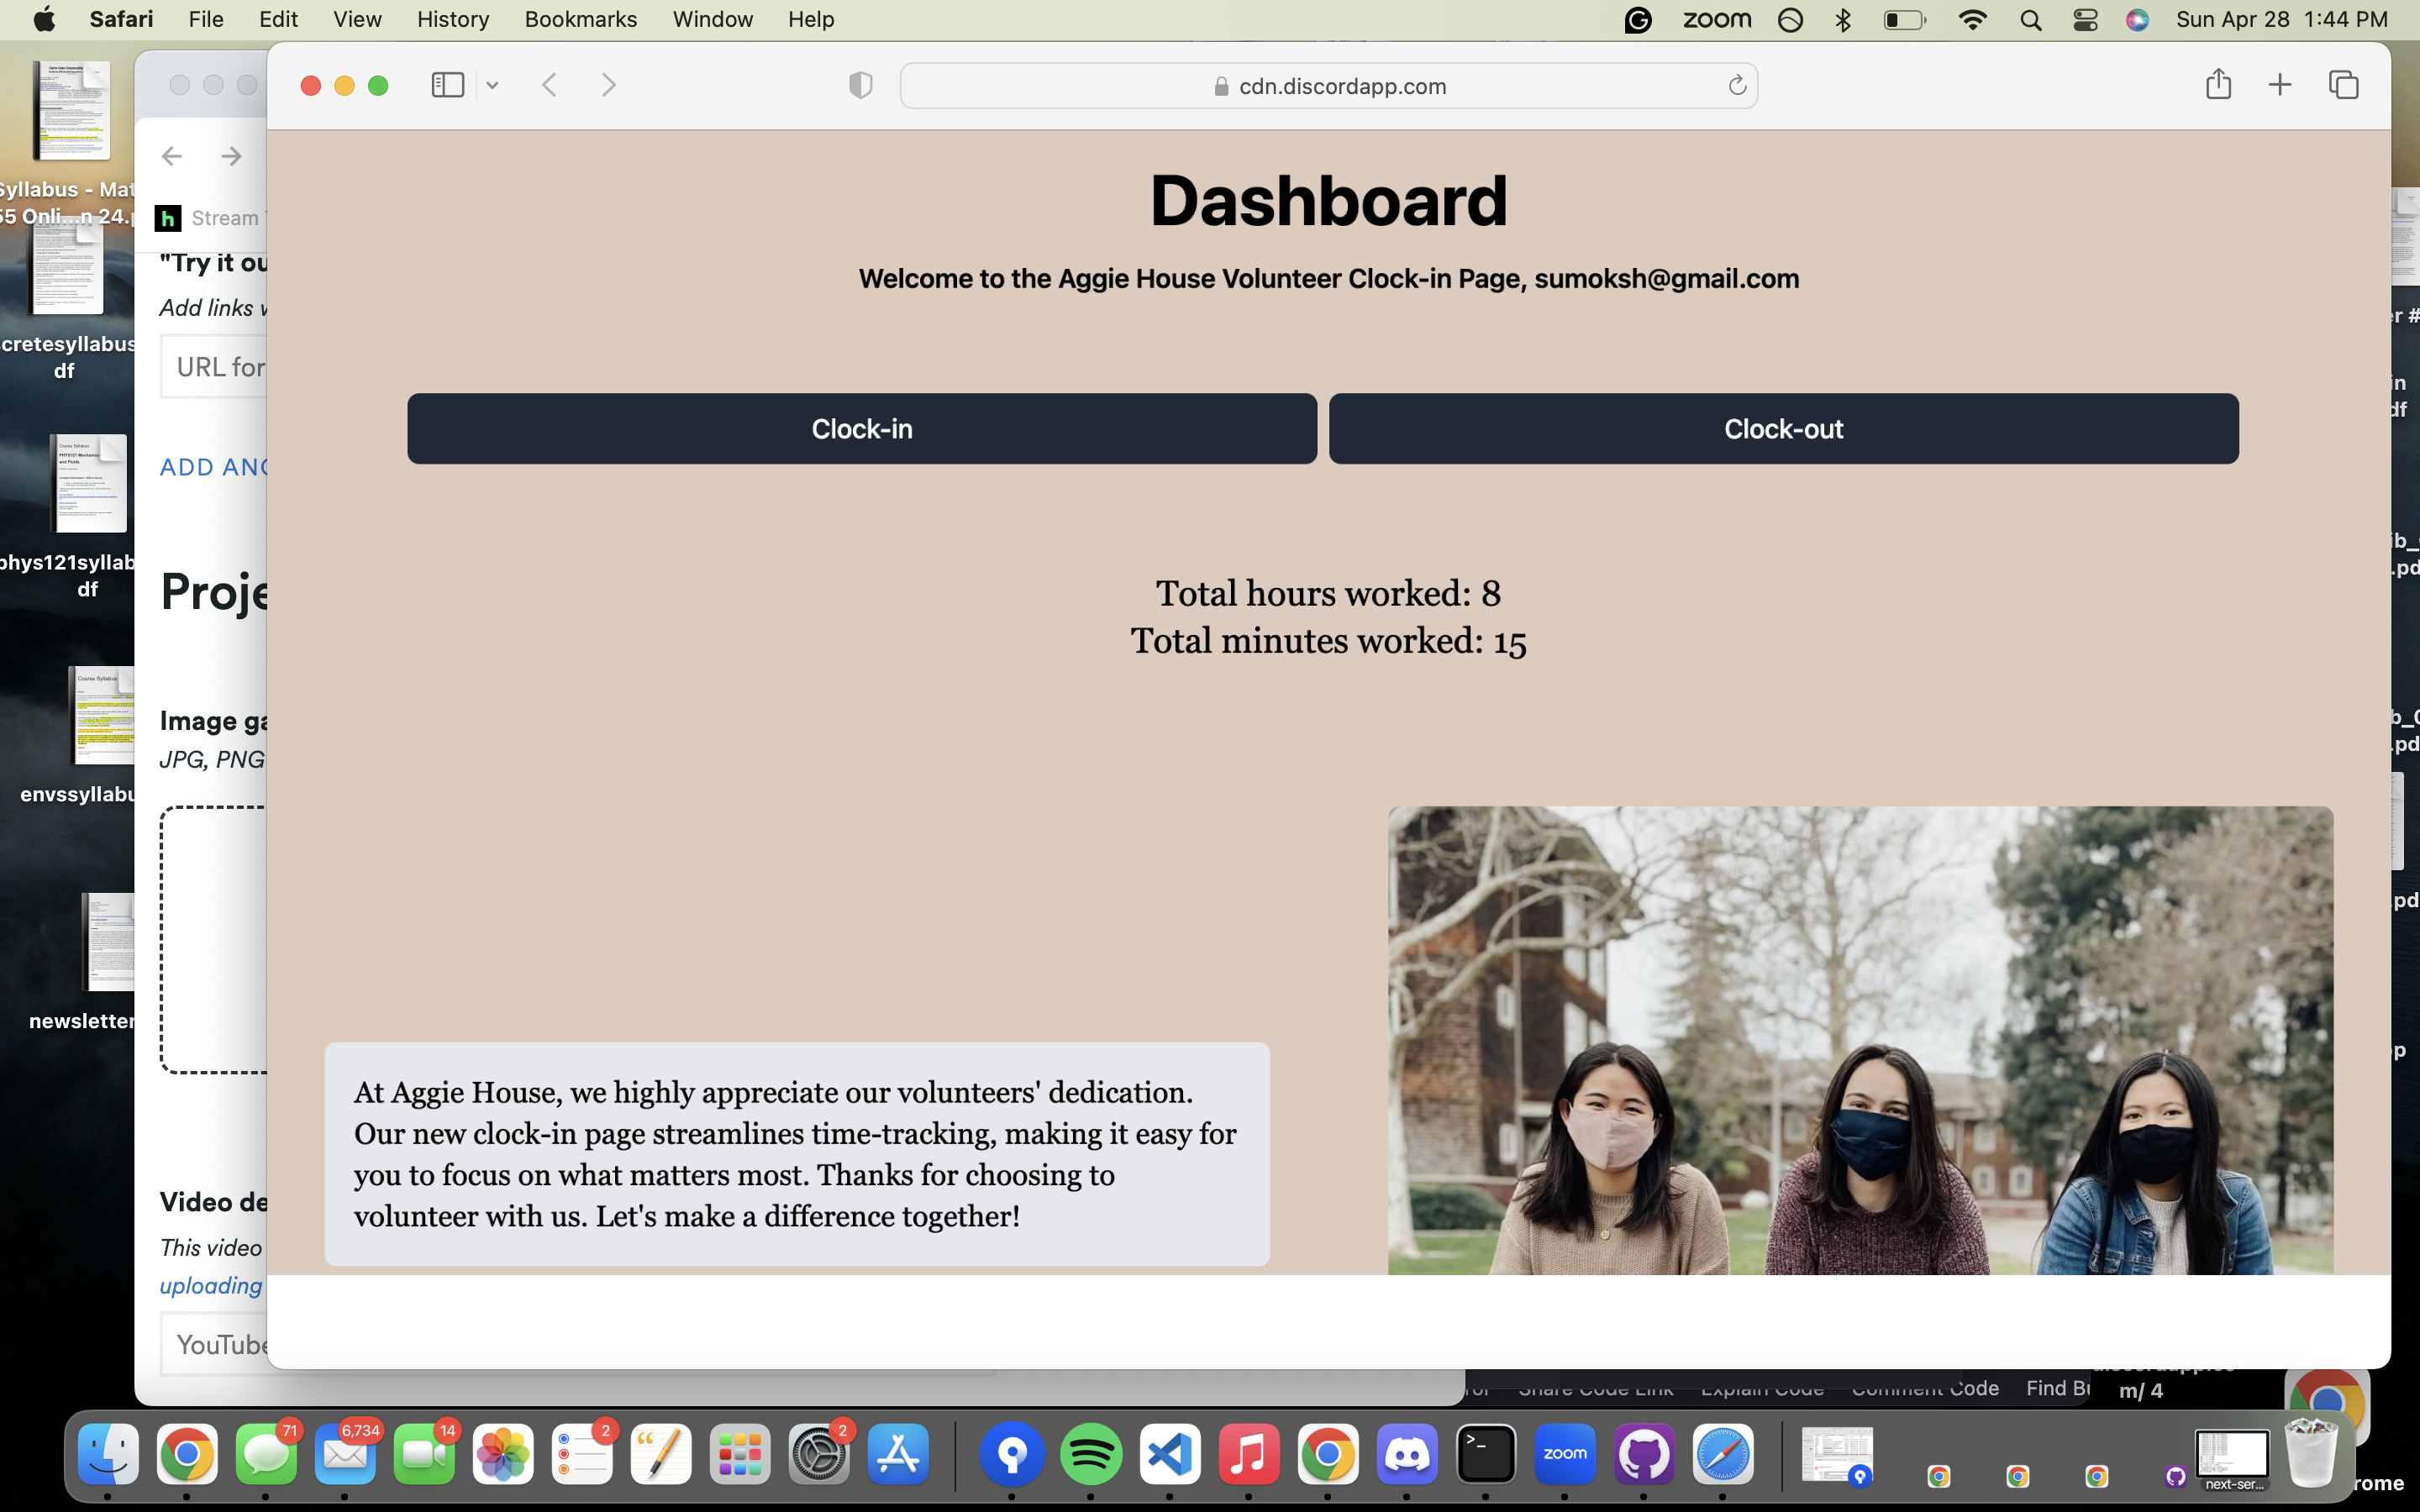Open Discord from the Dock
Screen dimensions: 2420x1512
(1406, 1454)
